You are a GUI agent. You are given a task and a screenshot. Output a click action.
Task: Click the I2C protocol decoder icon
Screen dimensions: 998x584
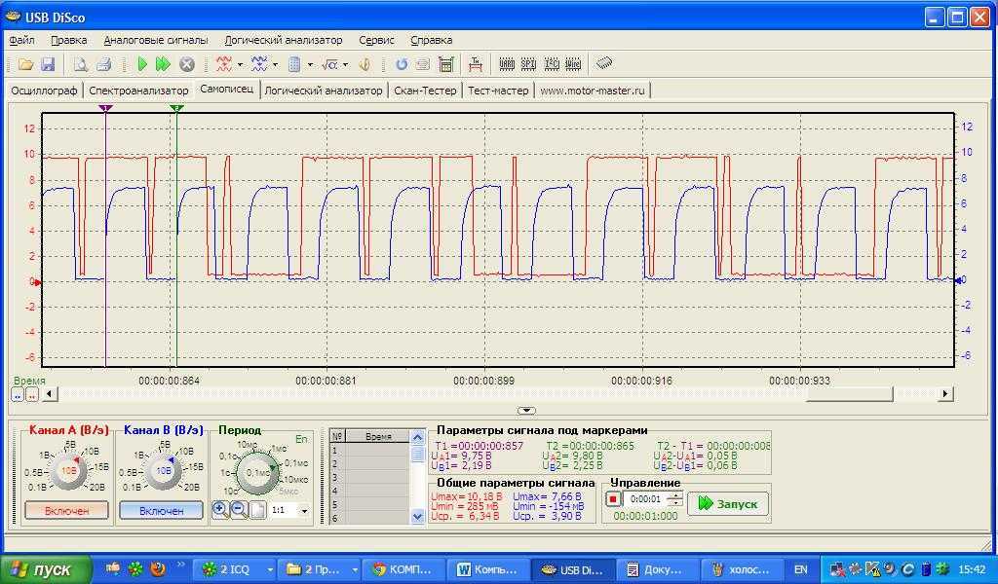(x=552, y=64)
